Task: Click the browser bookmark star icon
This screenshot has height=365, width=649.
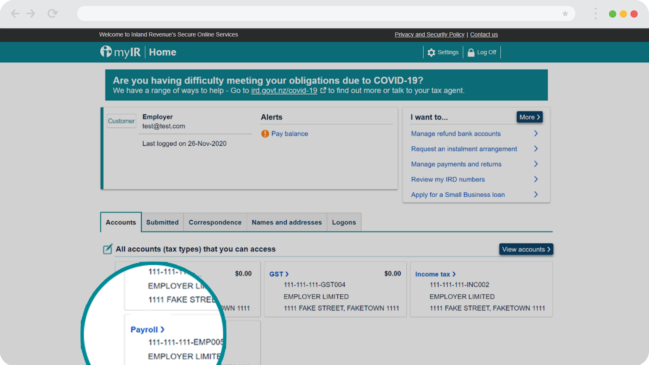Action: point(565,14)
